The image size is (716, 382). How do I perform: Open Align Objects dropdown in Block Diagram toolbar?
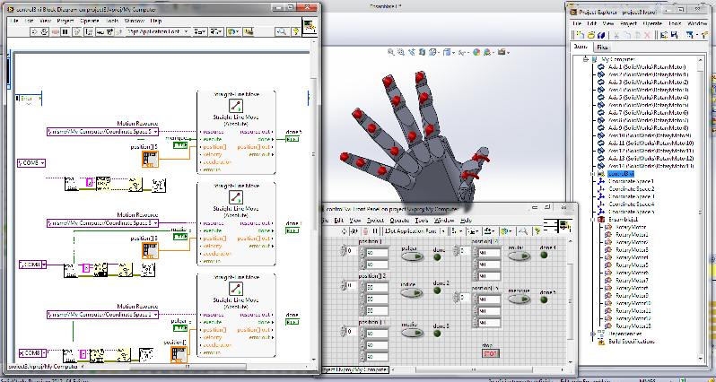coord(200,31)
